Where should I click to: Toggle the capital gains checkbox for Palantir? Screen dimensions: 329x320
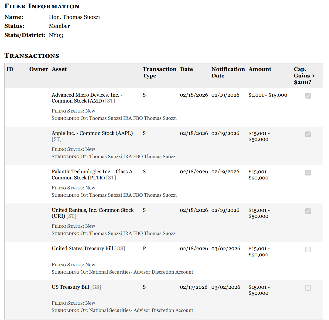coord(308,173)
